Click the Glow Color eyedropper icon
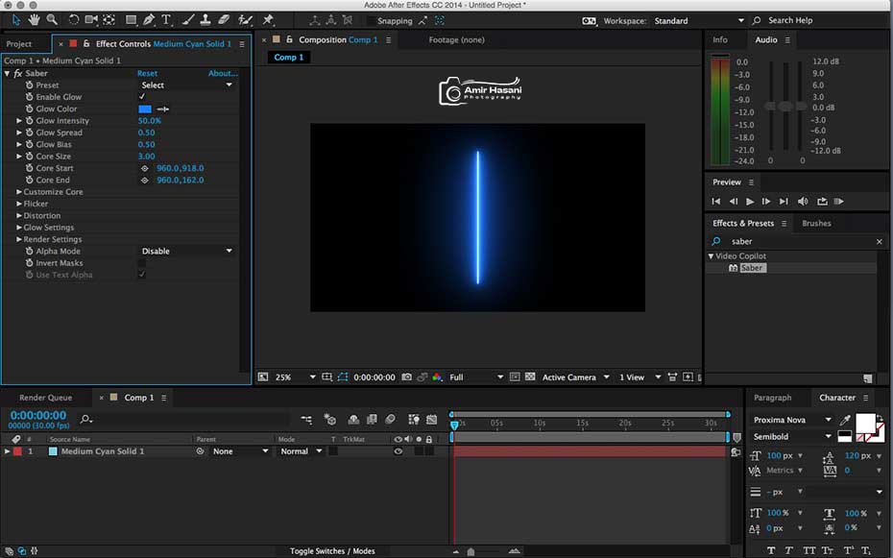This screenshot has width=893, height=558. click(163, 109)
